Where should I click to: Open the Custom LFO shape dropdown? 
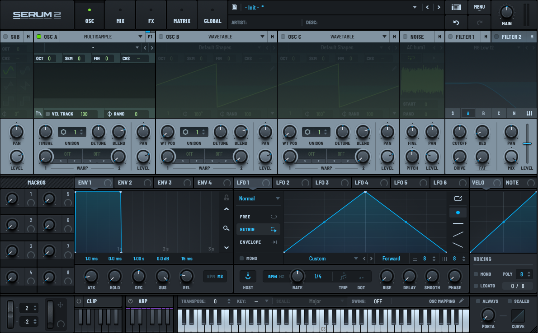(x=318, y=258)
